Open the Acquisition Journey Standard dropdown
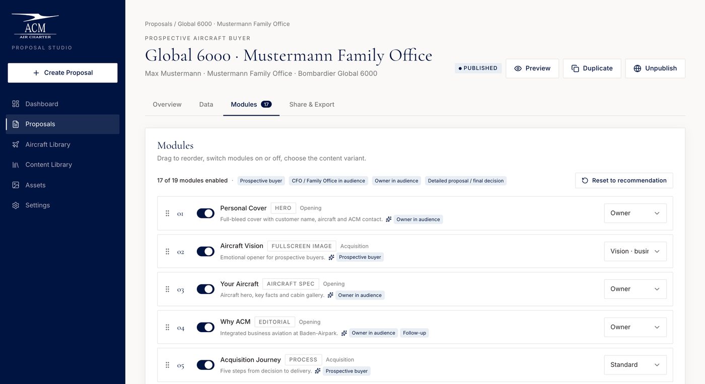 pos(635,365)
